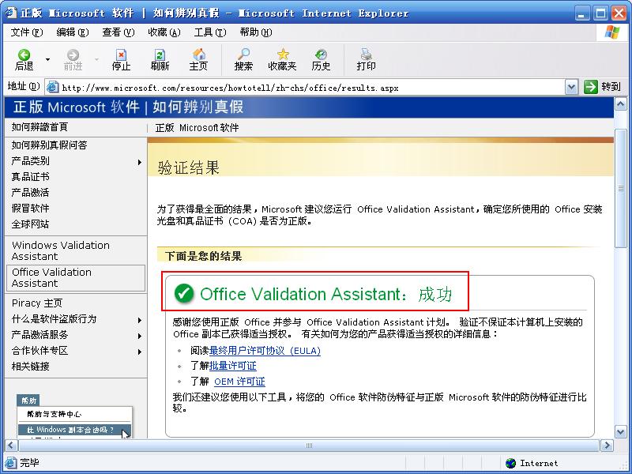Expand the 产品类别 submenu arrow
This screenshot has width=632, height=474.
140,162
